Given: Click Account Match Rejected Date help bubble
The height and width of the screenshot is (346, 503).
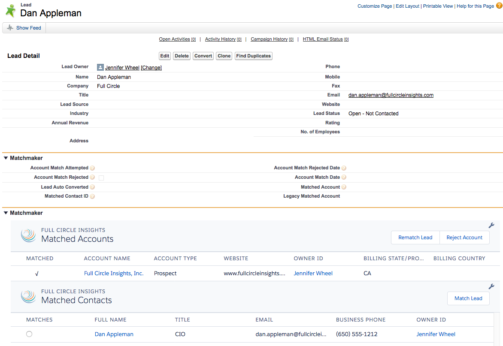Looking at the screenshot, I should [344, 168].
